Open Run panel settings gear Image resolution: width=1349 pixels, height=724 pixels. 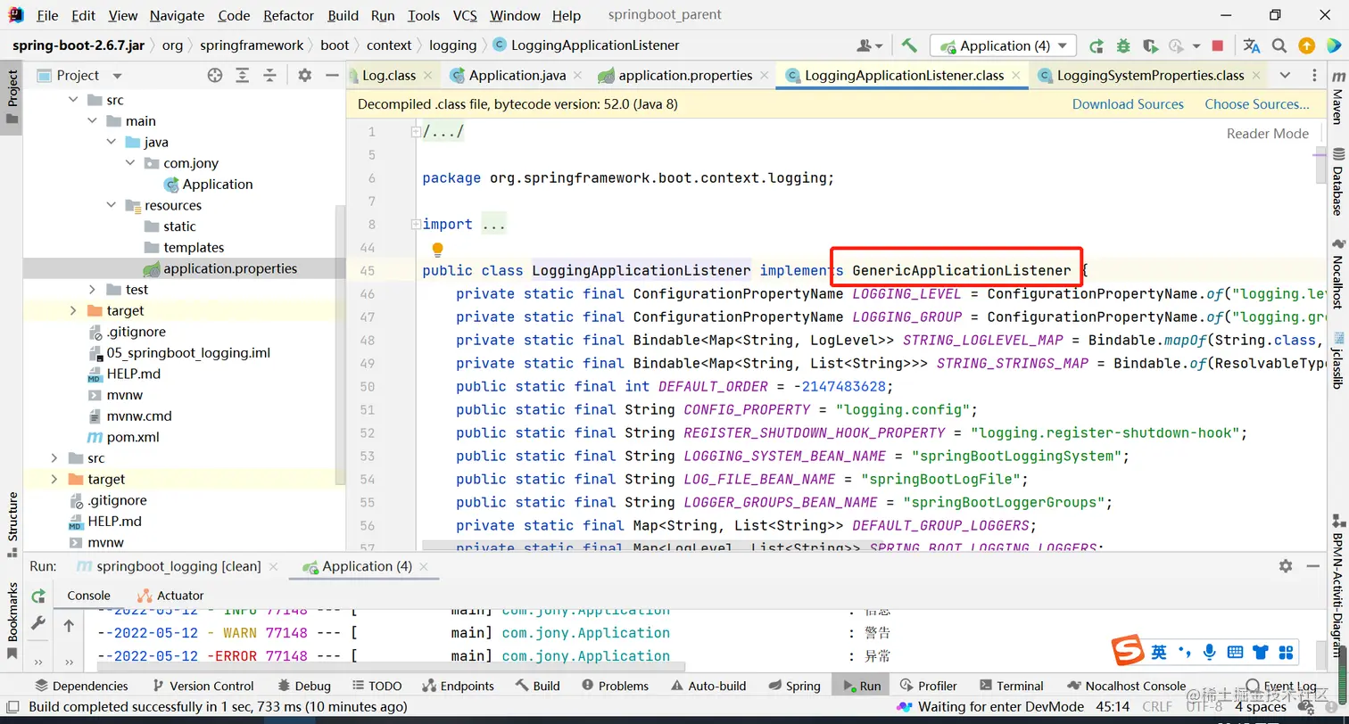(1286, 566)
